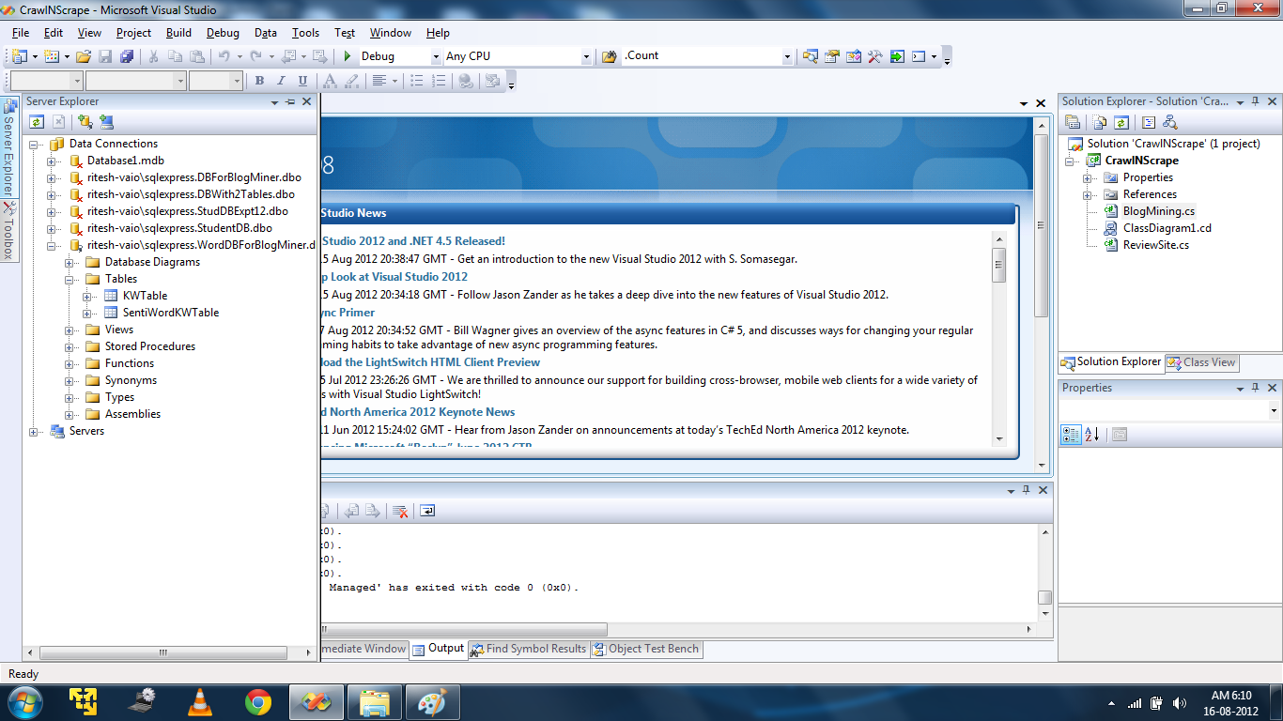
Task: Select the SentiWordKWTable table
Action: pos(170,313)
